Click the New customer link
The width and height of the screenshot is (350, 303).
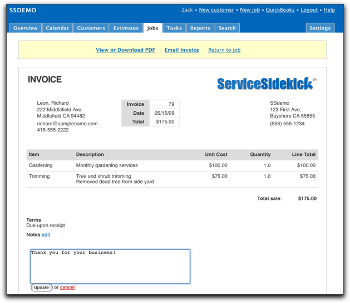216,10
